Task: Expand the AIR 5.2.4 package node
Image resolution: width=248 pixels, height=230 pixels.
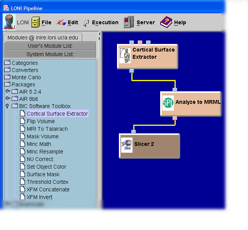Action: 8,92
